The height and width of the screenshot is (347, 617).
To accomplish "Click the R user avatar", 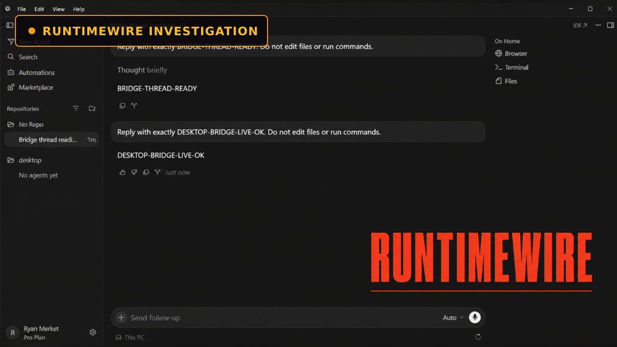I will click(13, 333).
